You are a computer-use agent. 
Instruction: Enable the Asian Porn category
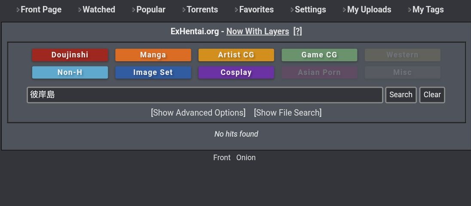pos(319,72)
